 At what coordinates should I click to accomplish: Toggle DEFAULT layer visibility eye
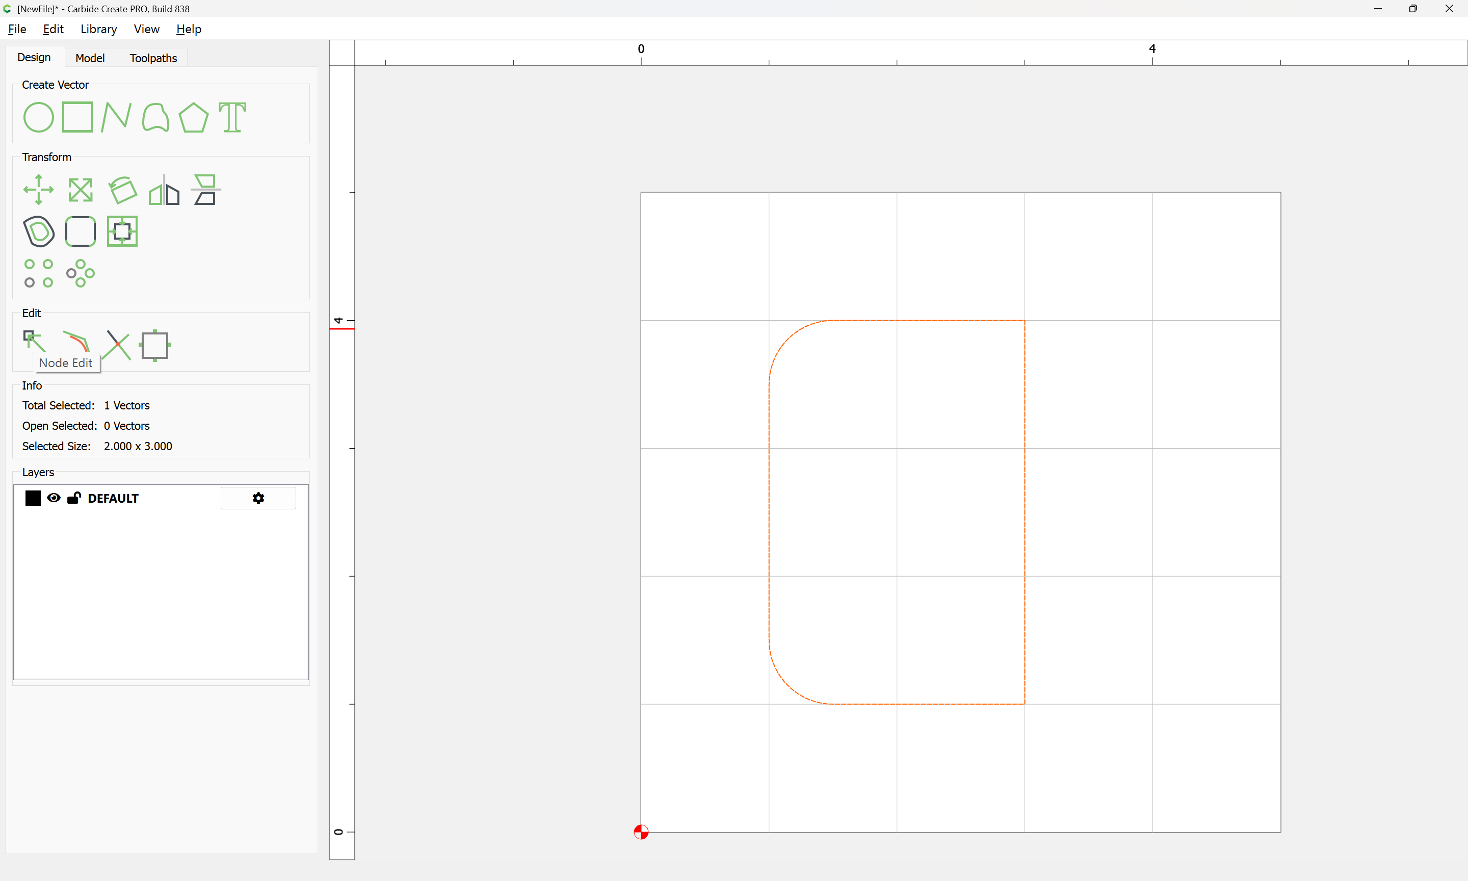pyautogui.click(x=54, y=498)
